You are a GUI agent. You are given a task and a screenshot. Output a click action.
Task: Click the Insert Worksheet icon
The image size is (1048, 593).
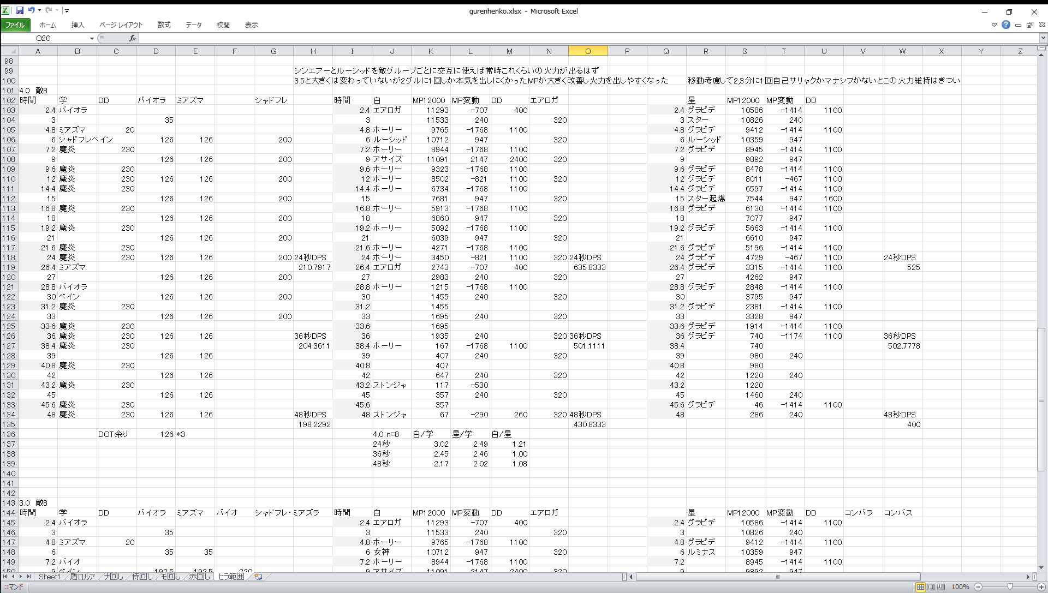[x=258, y=577]
